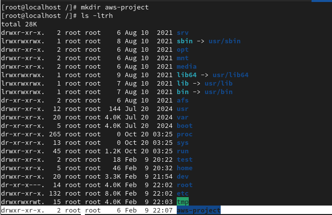Click the dev directory name
The height and width of the screenshot is (215, 332).
(183, 177)
